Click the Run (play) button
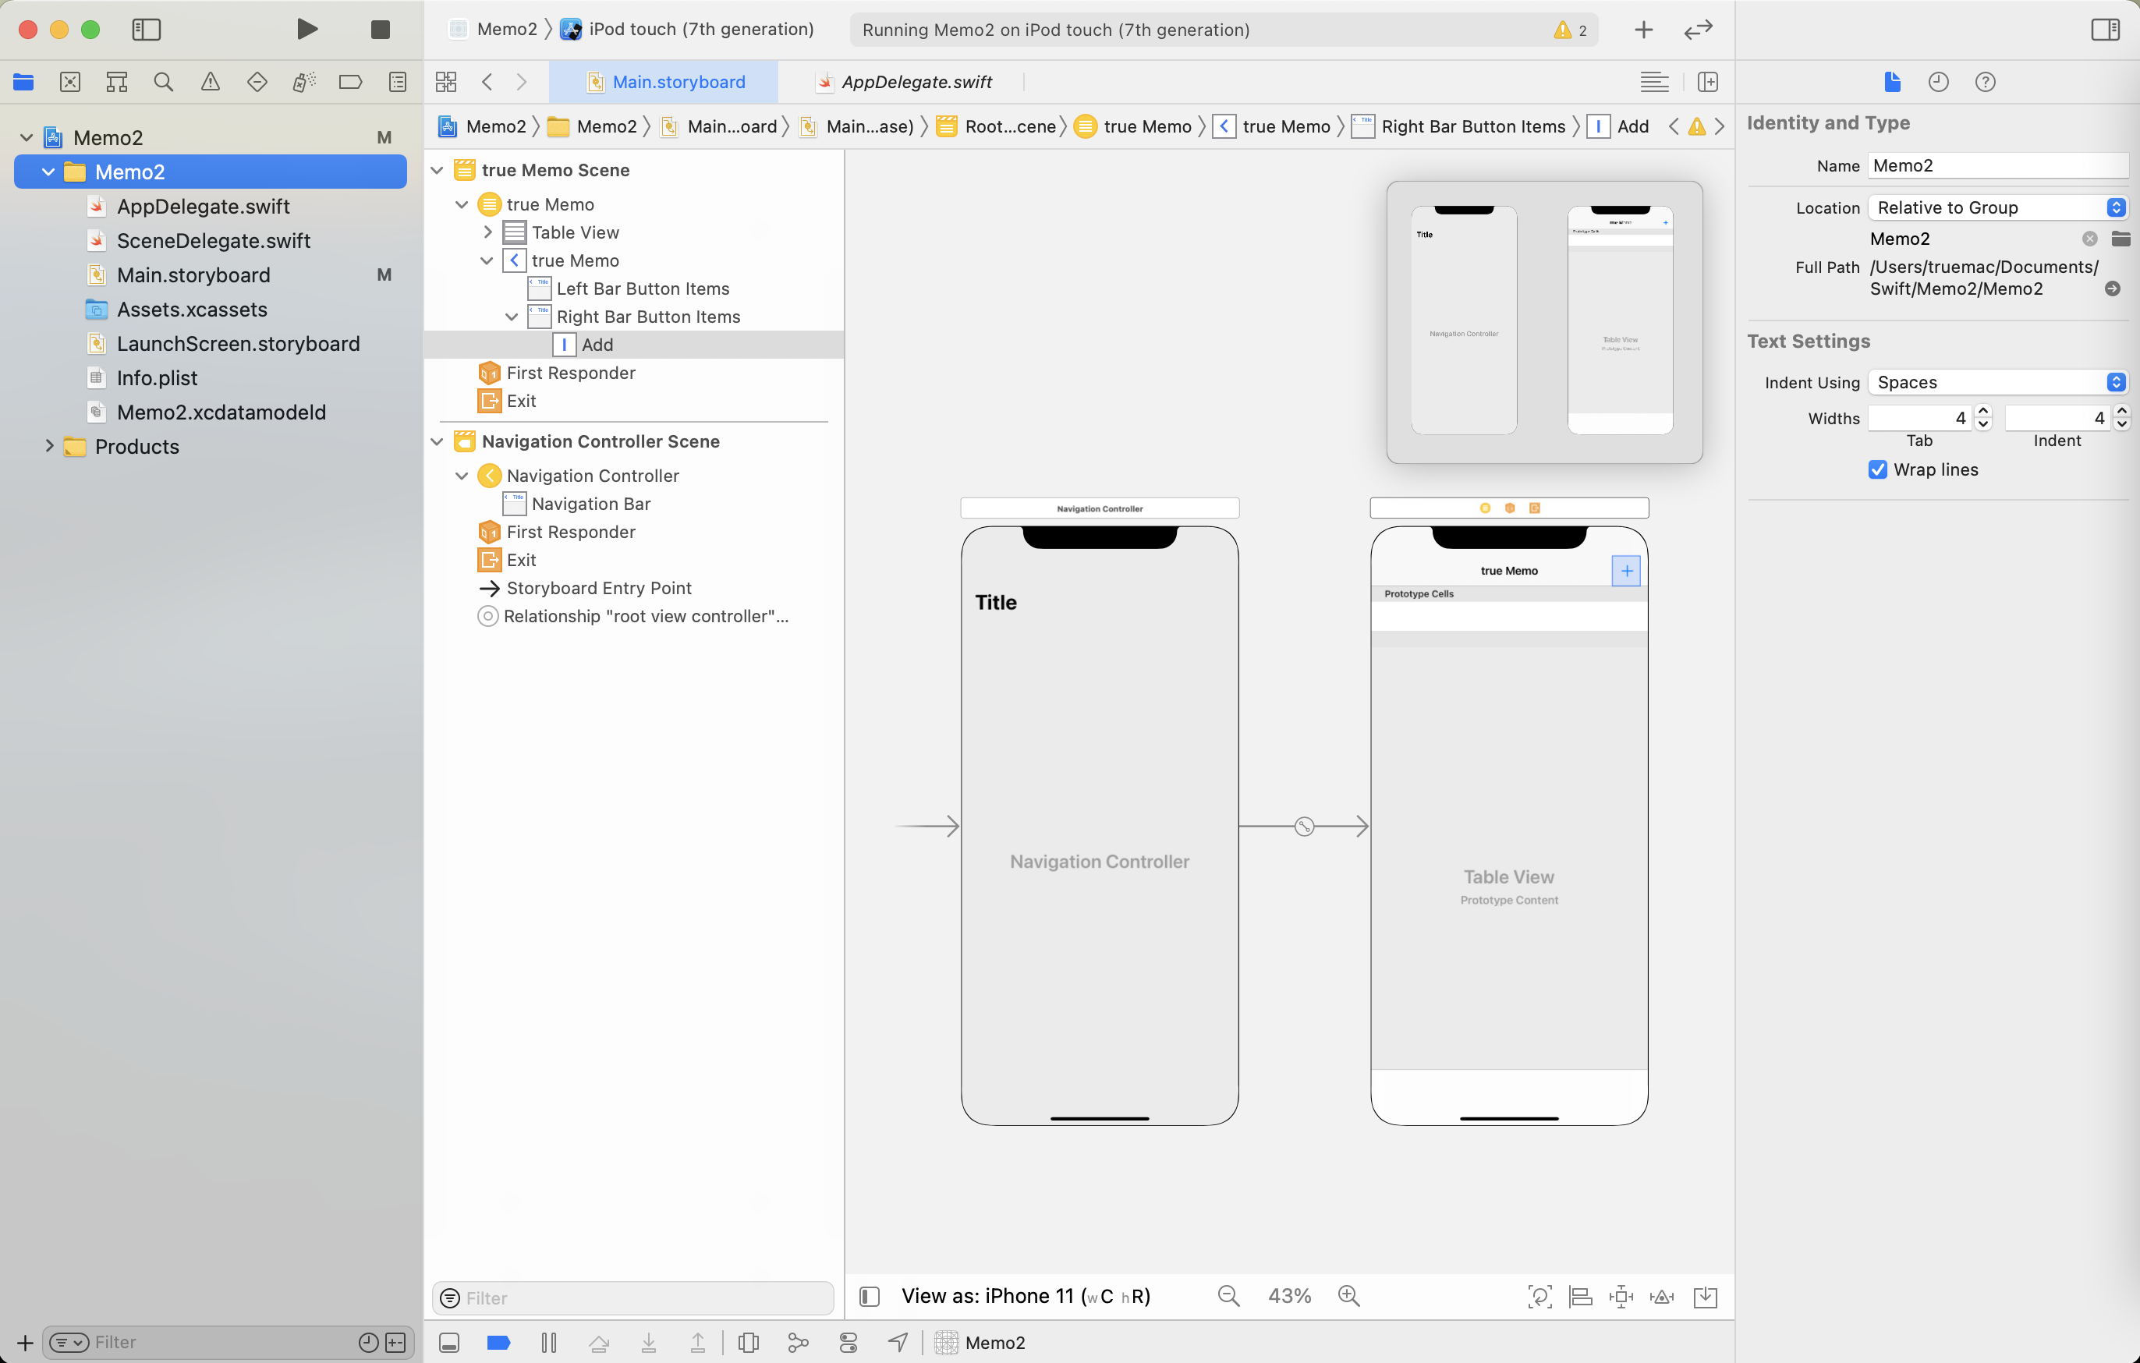The width and height of the screenshot is (2140, 1363). point(306,30)
